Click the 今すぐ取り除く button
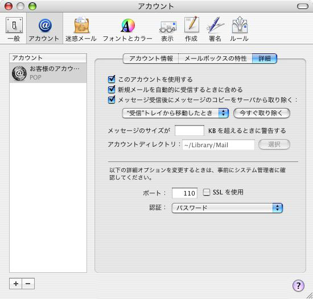This screenshot has height=299, width=313. point(262,113)
